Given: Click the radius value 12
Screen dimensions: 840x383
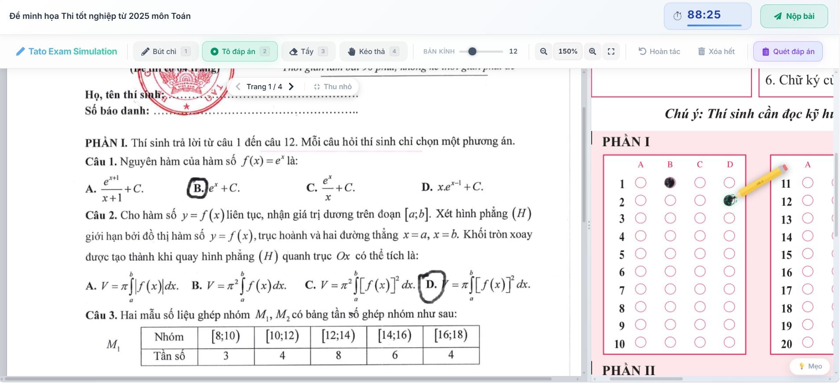Looking at the screenshot, I should (513, 51).
